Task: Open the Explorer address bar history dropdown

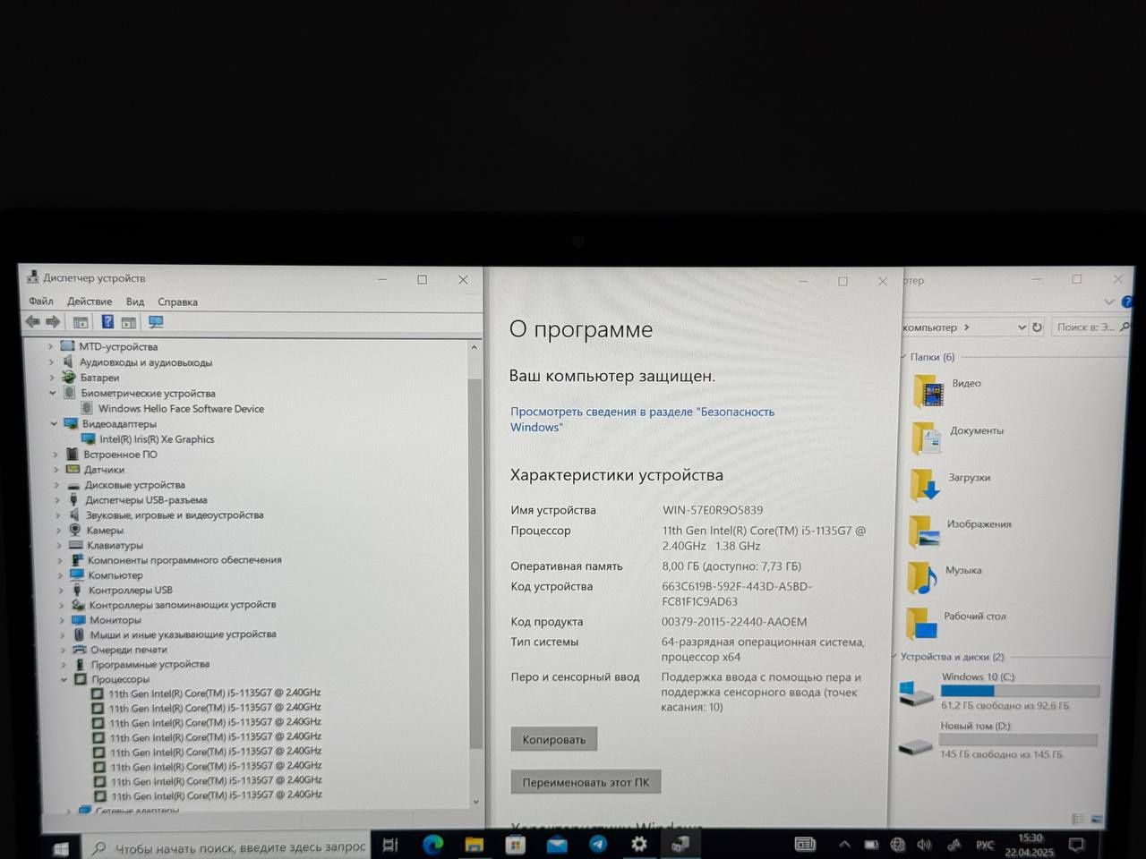Action: point(1022,327)
